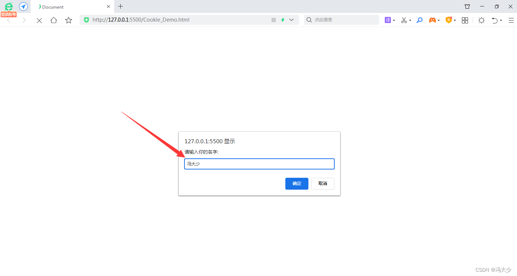Close the Document tab
The height and width of the screenshot is (276, 517).
108,6
